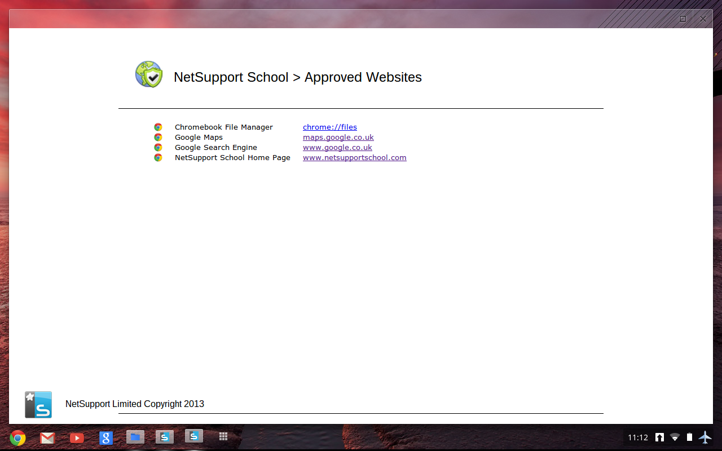This screenshot has height=451, width=722.
Task: Open the first NetSupport School shelf icon
Action: [165, 437]
